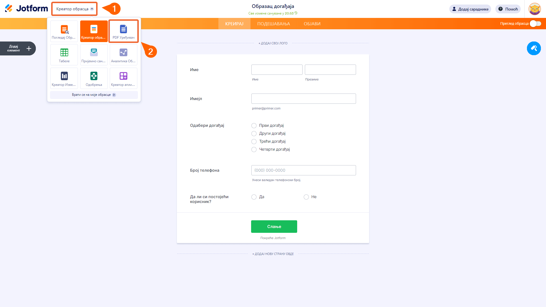Toggle Преглед обрасца preview switch
Image resolution: width=546 pixels, height=307 pixels.
click(535, 24)
